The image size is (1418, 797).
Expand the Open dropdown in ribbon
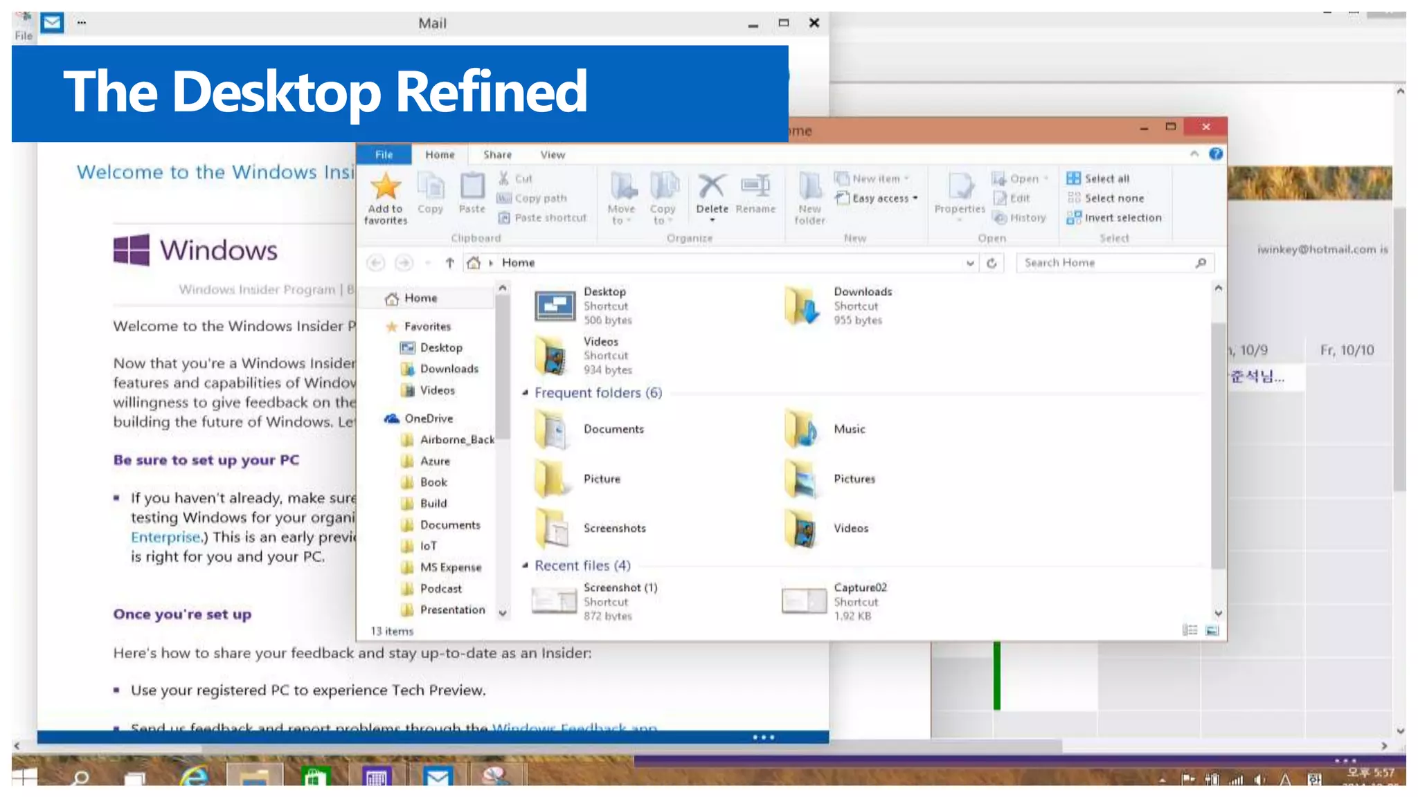pyautogui.click(x=1045, y=178)
